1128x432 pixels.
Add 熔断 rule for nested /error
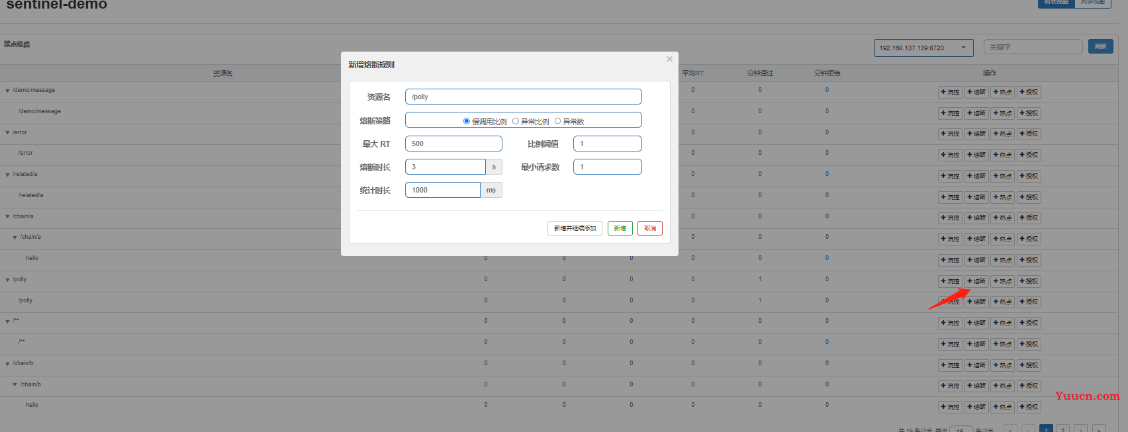pos(976,155)
